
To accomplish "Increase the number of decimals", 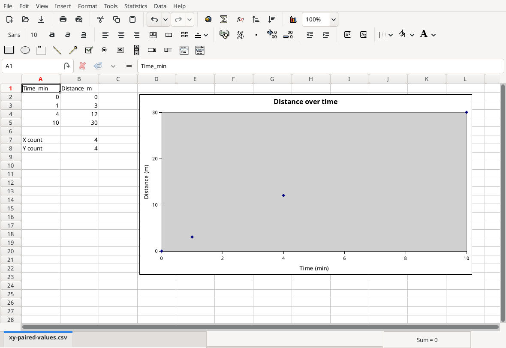I will click(x=272, y=35).
